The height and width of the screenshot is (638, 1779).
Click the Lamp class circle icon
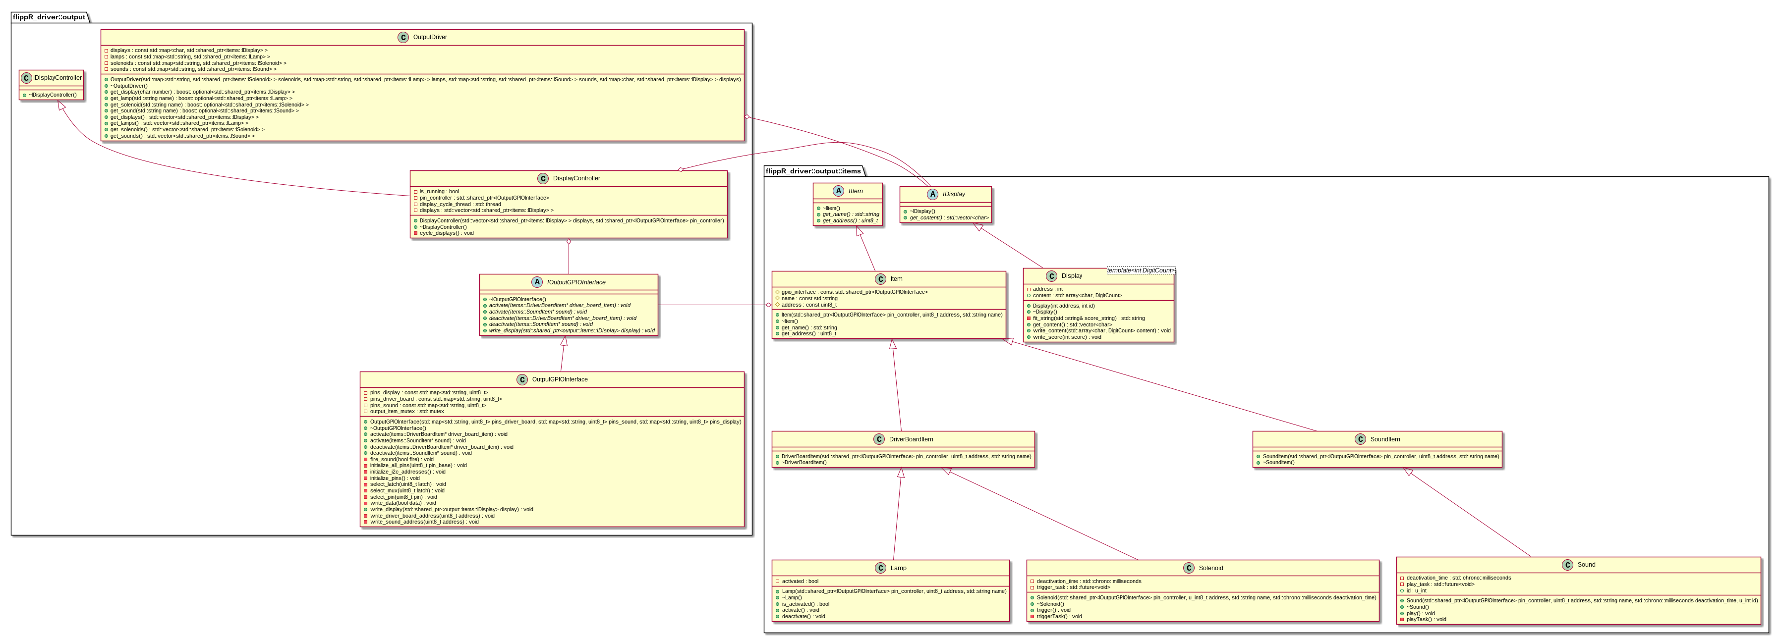pos(880,568)
